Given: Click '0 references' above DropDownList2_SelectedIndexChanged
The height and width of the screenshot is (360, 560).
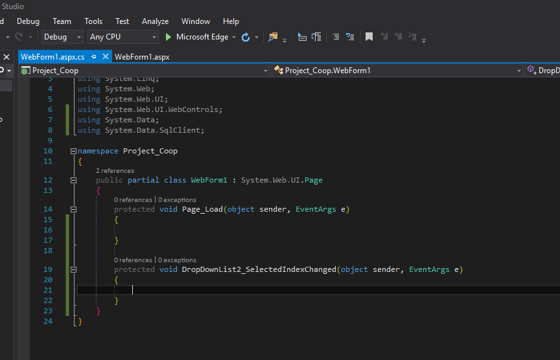Looking at the screenshot, I should coord(133,260).
